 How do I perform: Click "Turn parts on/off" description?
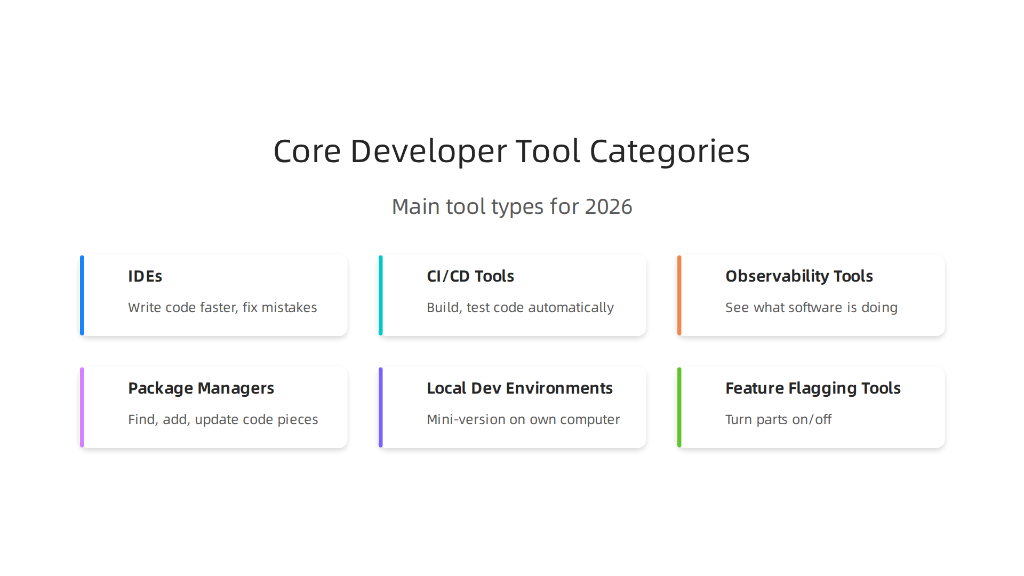coord(778,420)
